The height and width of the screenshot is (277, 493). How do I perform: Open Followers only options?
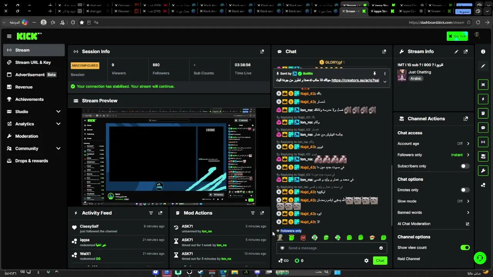pyautogui.click(x=433, y=155)
